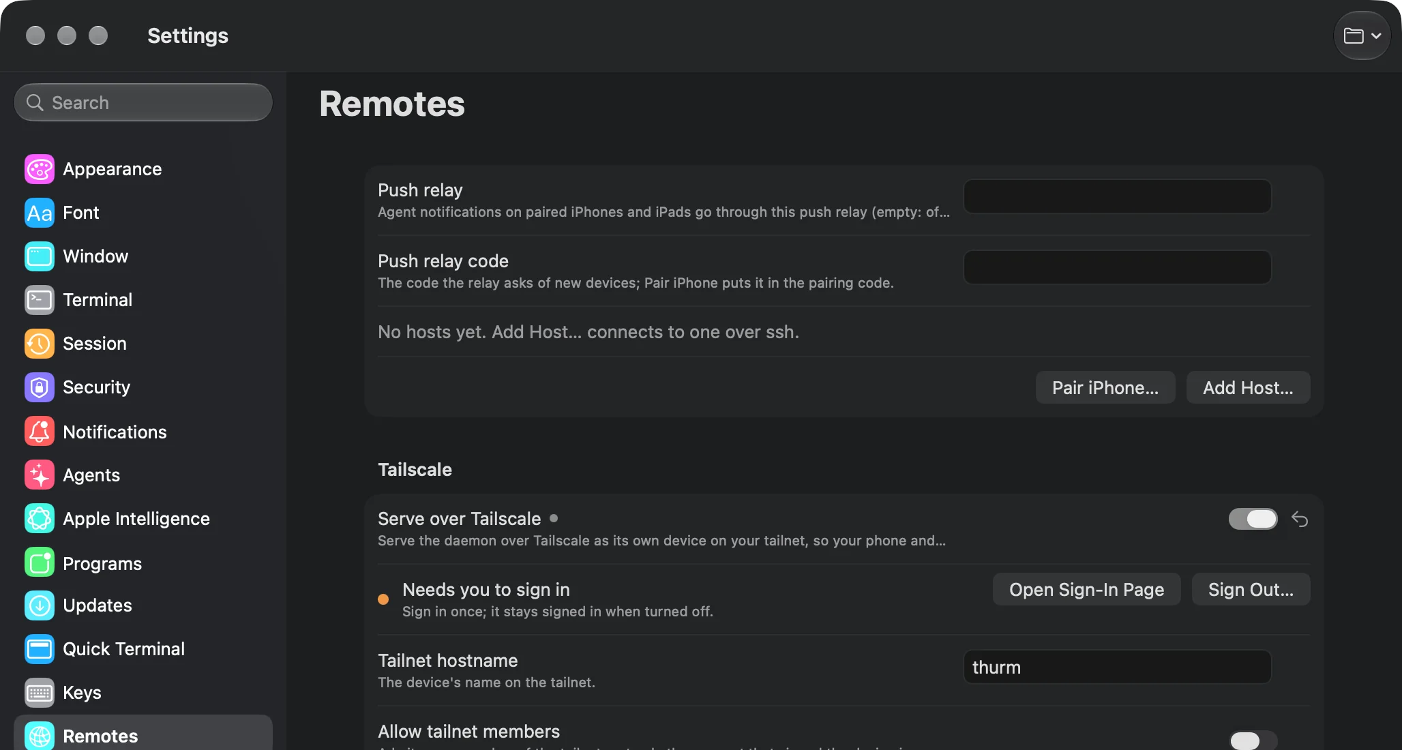The width and height of the screenshot is (1402, 750).
Task: Reset Serve over Tailscale with undo arrow
Action: 1300,520
